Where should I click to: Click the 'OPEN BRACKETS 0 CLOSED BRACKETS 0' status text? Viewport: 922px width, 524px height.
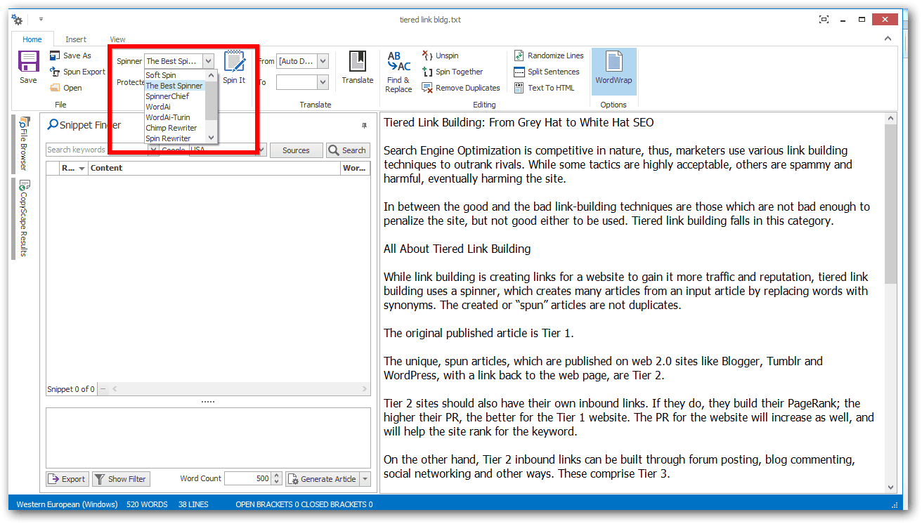pos(304,504)
